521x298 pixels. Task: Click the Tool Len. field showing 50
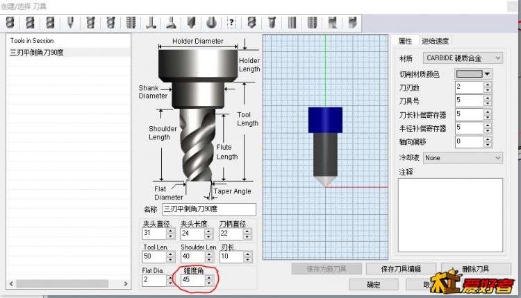pyautogui.click(x=154, y=256)
